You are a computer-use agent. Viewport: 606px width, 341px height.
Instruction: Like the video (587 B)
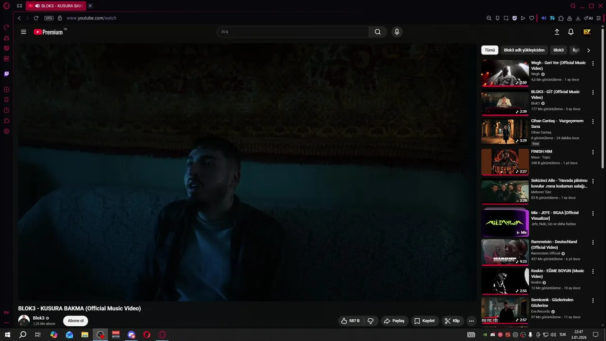(x=350, y=321)
